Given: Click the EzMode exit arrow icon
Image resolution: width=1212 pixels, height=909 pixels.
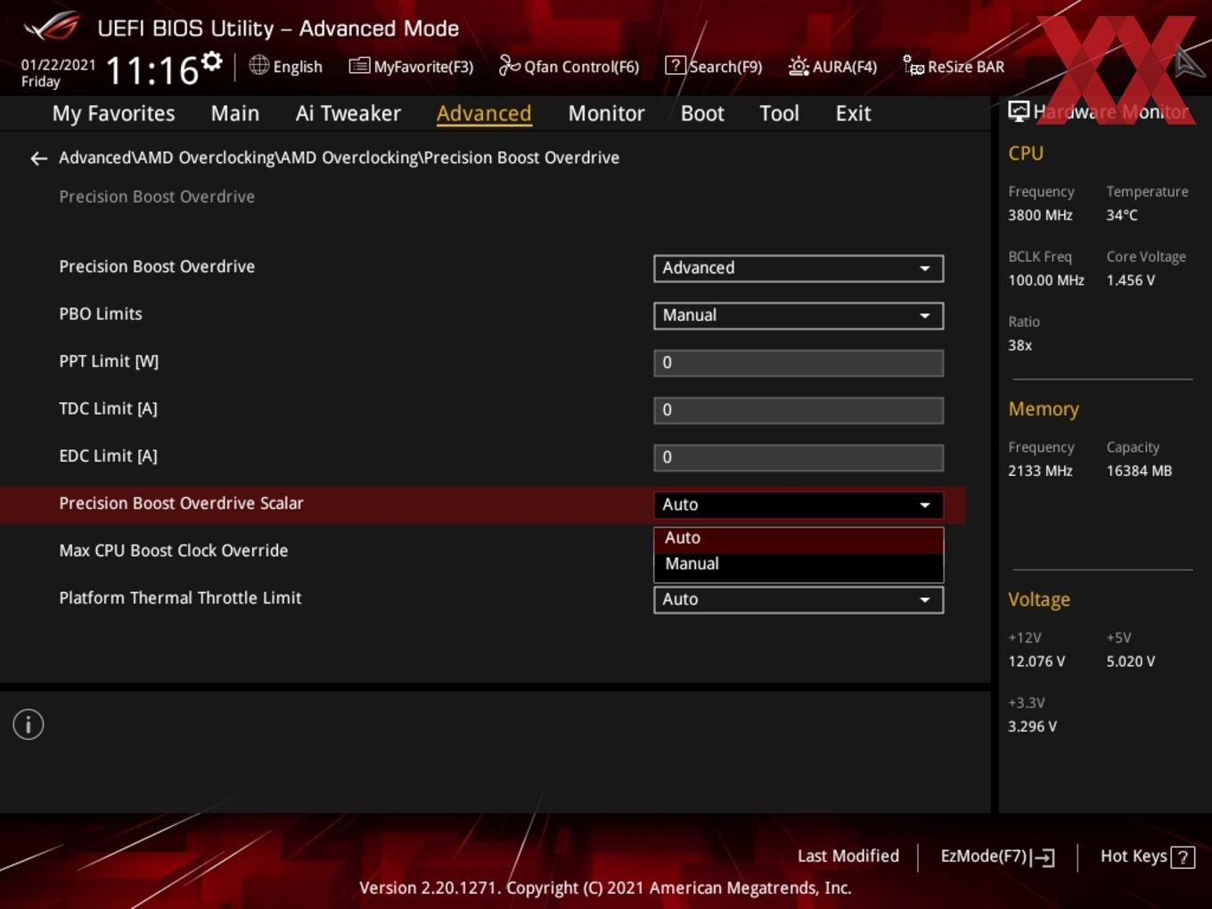Looking at the screenshot, I should pyautogui.click(x=1044, y=857).
